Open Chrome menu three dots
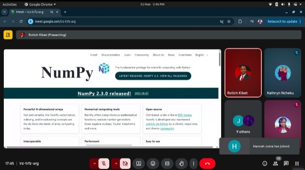The image size is (305, 170). tap(300, 22)
